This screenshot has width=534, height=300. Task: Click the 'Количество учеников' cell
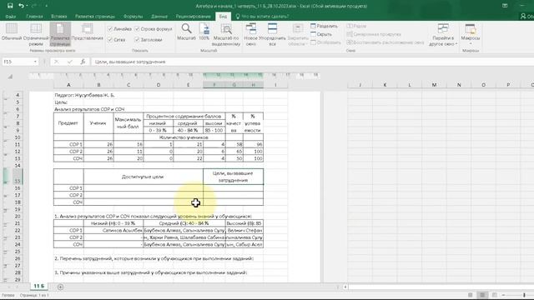pyautogui.click(x=184, y=137)
